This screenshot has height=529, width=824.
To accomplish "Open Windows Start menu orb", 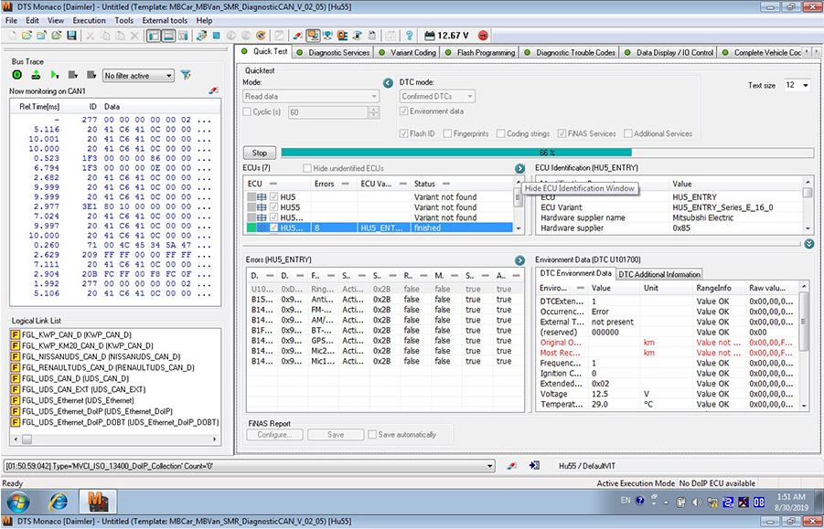I will [x=18, y=503].
